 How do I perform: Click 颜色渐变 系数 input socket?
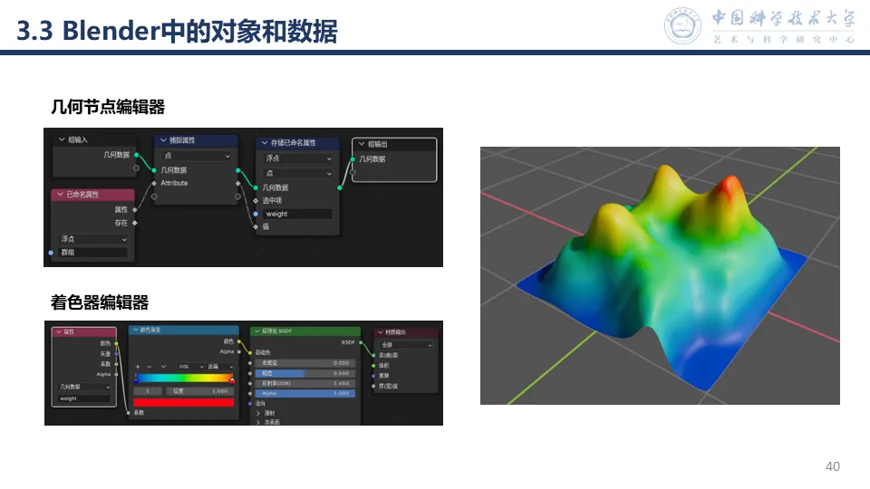[129, 413]
